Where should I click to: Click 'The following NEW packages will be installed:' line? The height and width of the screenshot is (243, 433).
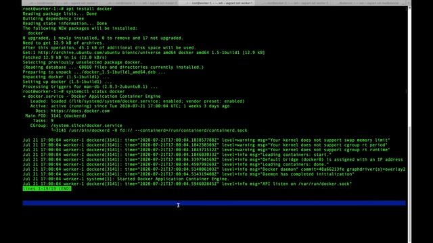coord(80,28)
